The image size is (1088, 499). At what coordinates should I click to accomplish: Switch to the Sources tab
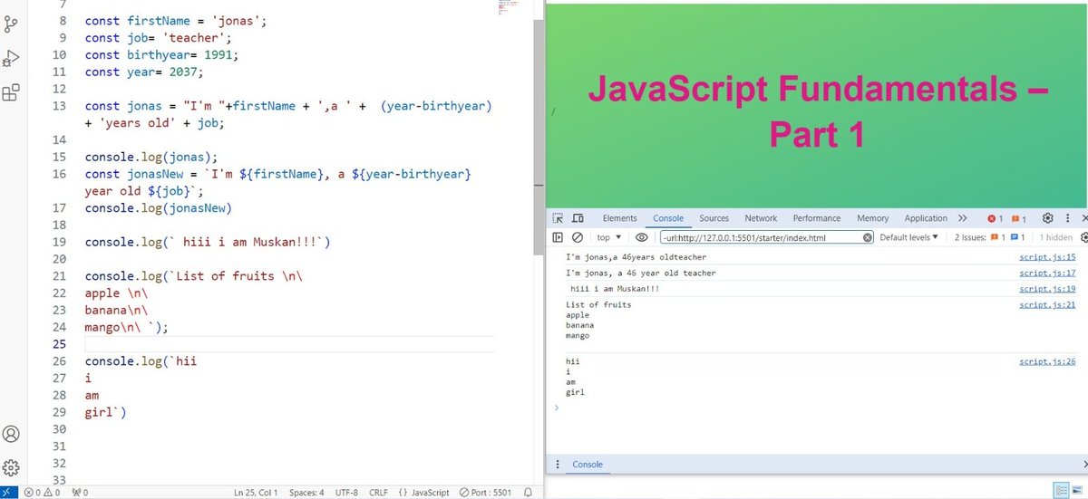(x=714, y=218)
